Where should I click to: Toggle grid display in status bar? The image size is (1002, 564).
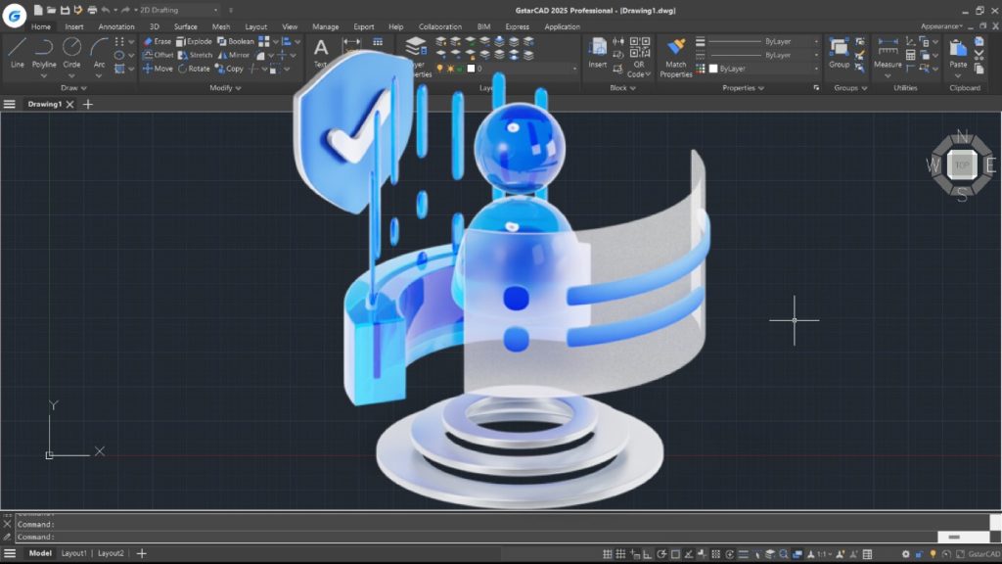[x=608, y=554]
